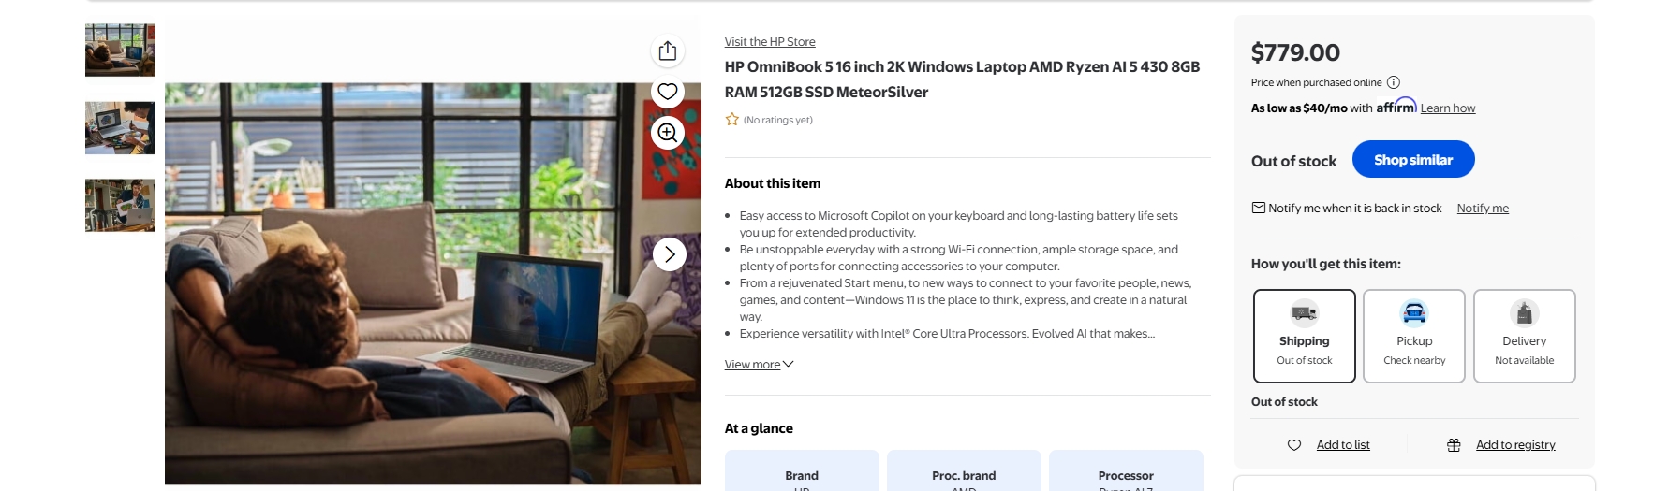Select the second product thumbnail
1654x491 pixels.
tap(121, 128)
